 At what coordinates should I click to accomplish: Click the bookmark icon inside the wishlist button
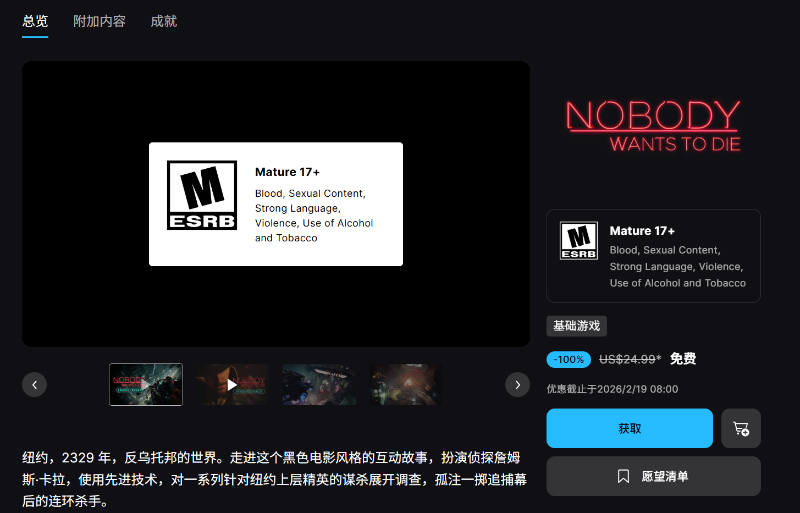tap(623, 476)
